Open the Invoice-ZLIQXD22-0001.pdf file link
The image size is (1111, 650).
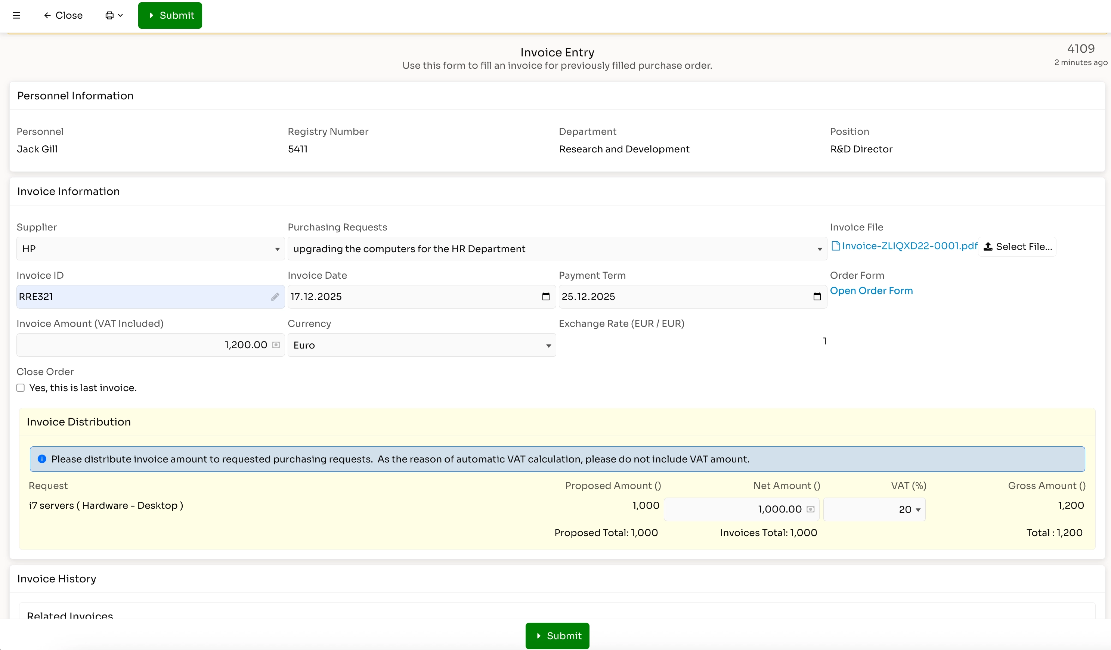(x=905, y=246)
